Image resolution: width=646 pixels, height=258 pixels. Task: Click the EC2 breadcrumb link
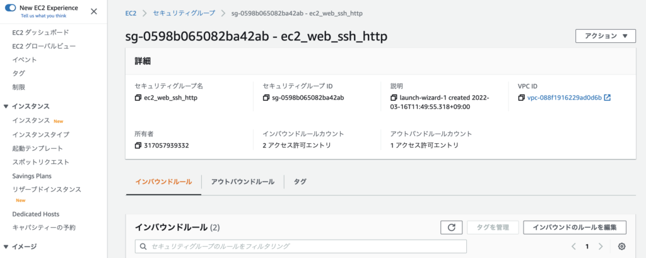pyautogui.click(x=131, y=13)
